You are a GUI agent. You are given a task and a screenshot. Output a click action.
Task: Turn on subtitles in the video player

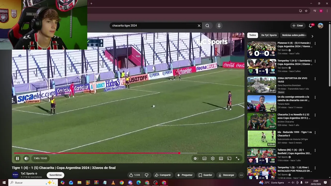point(204,158)
